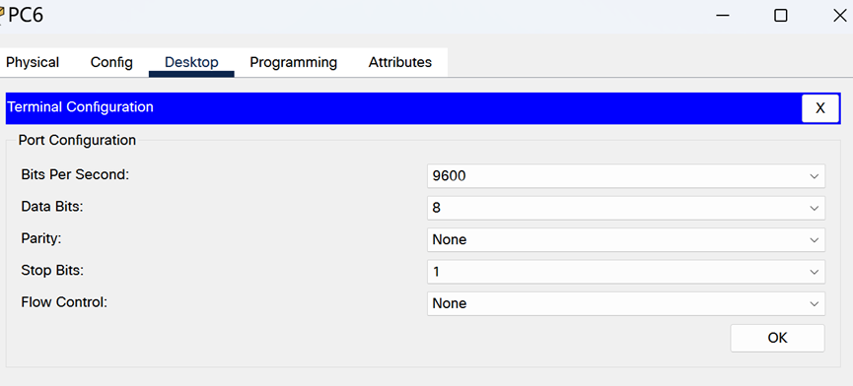Confirm settings with the OK button
Viewport: 853px width, 386px height.
click(777, 338)
